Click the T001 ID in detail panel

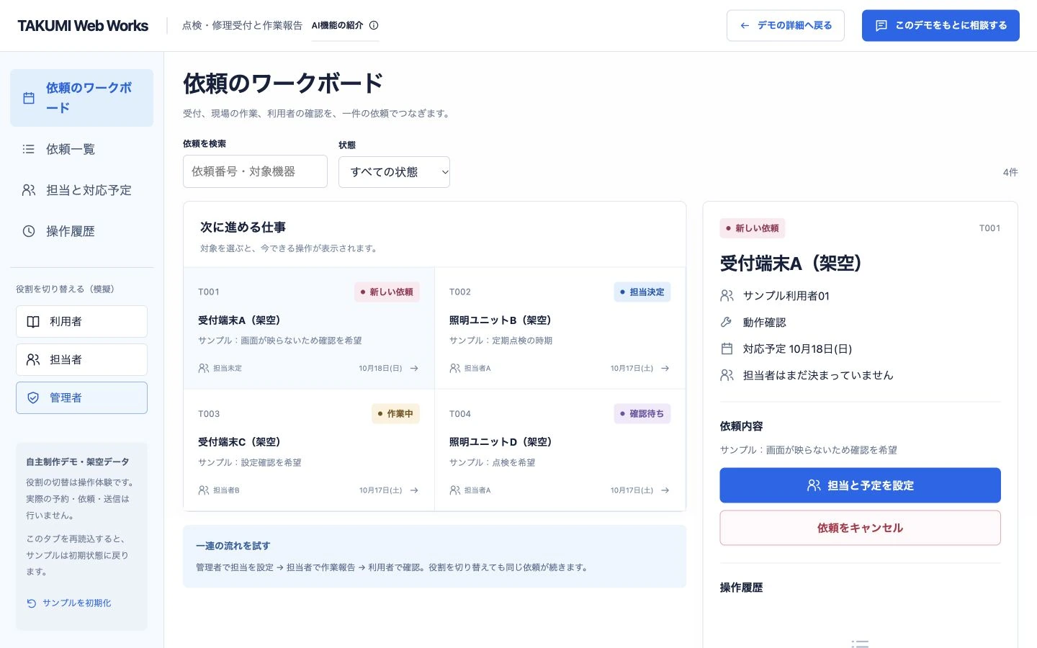point(989,228)
